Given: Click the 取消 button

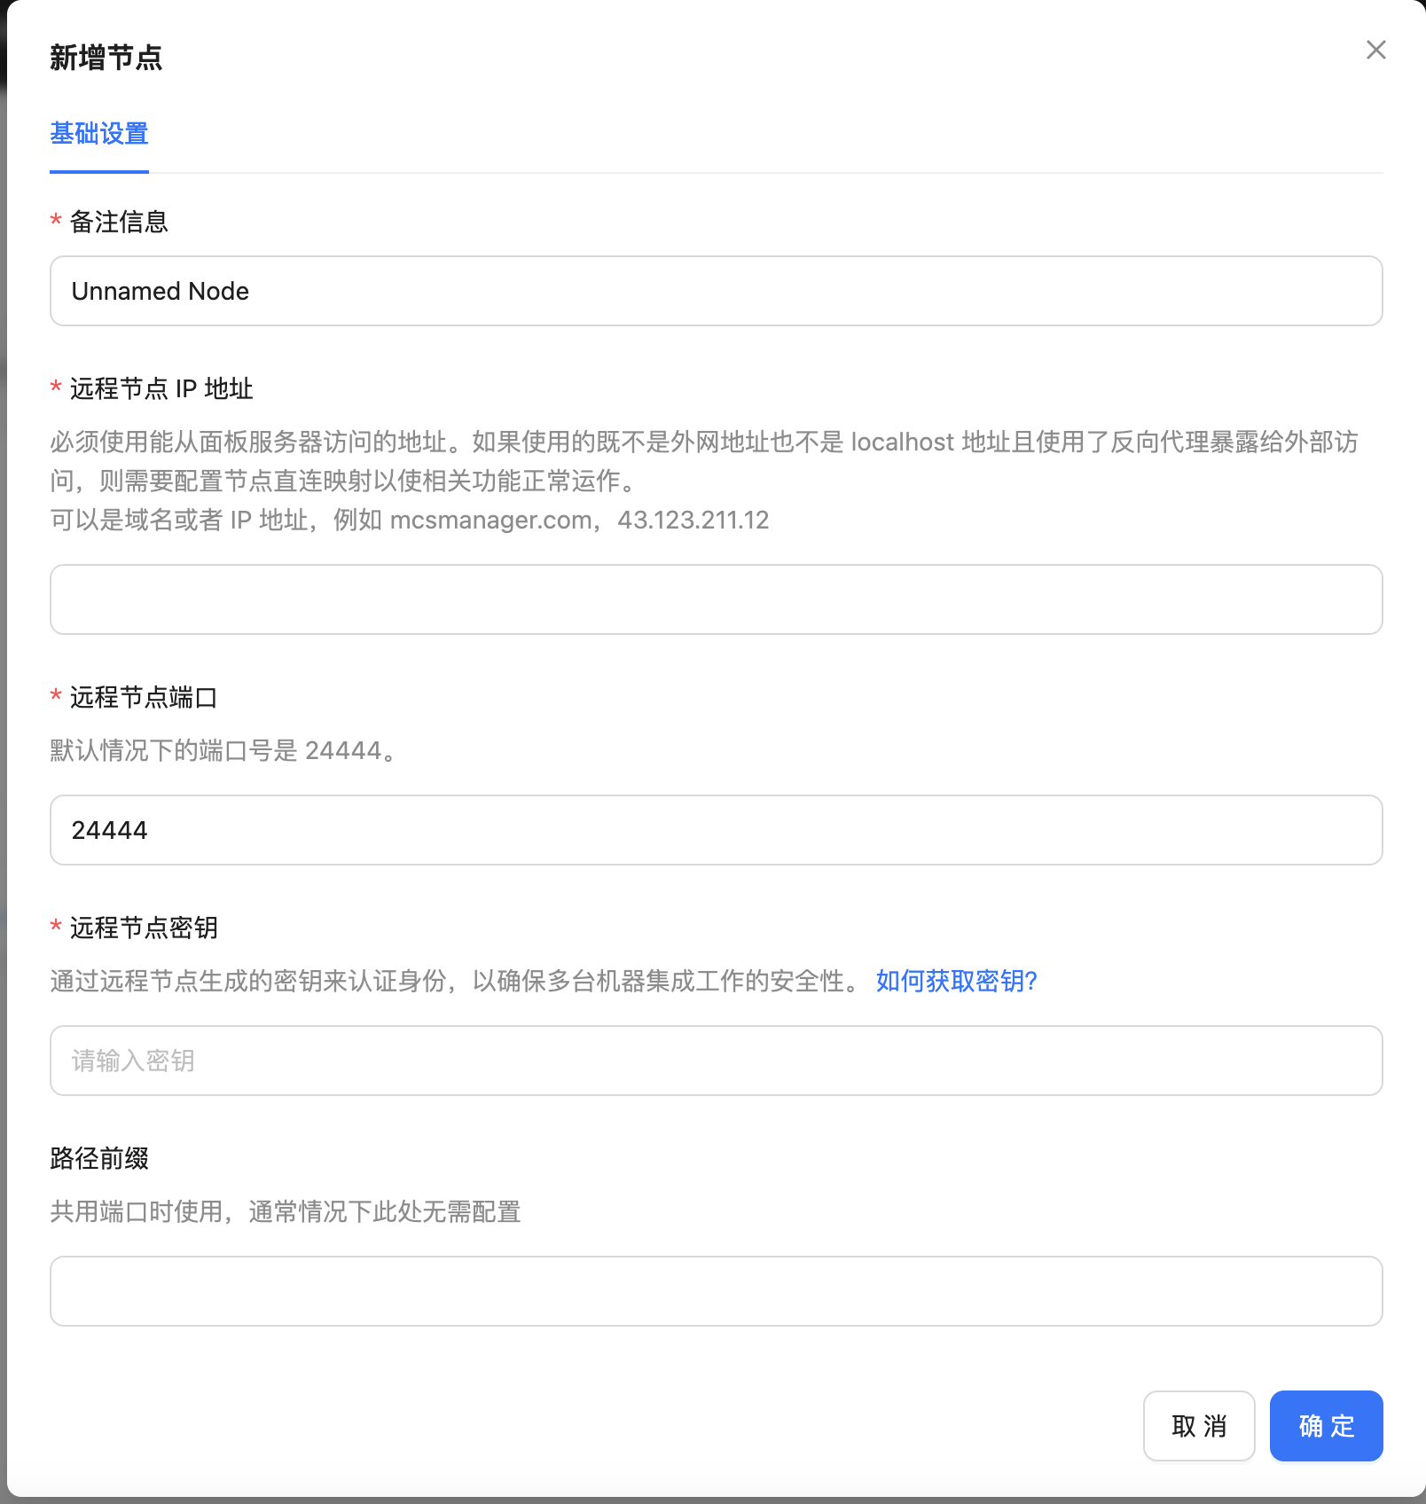Looking at the screenshot, I should pos(1199,1426).
